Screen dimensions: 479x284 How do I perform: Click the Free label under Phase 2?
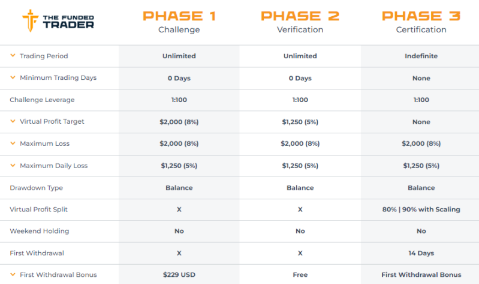point(300,275)
